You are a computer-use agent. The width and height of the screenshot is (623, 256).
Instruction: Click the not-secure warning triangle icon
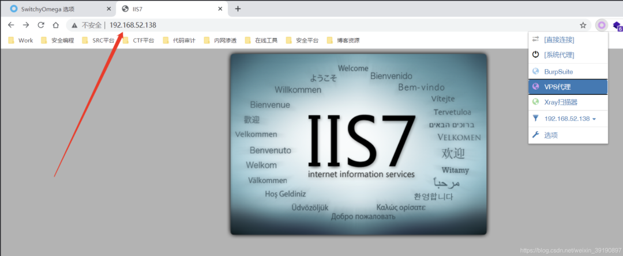click(74, 25)
